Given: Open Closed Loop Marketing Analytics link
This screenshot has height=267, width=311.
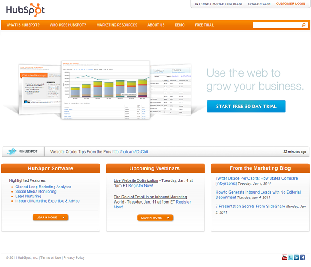Looking at the screenshot, I should point(43,187).
